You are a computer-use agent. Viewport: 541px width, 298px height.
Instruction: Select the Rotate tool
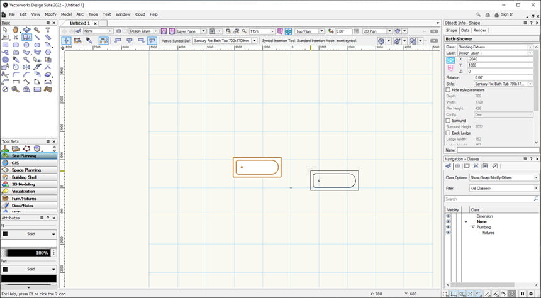(x=16, y=67)
